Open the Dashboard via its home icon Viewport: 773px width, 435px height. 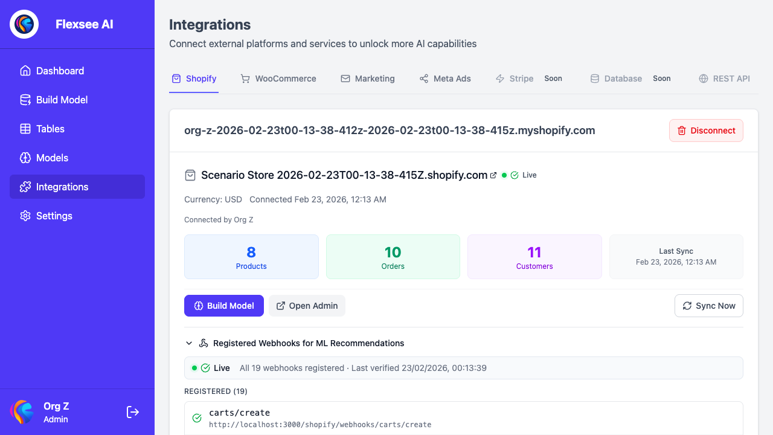click(x=25, y=71)
